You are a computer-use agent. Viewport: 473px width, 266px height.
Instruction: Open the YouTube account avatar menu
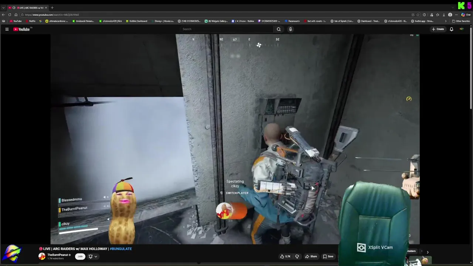462,29
